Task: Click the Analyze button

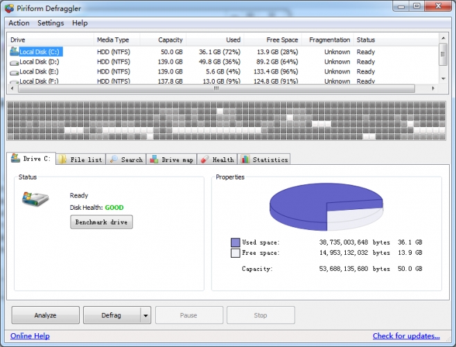Action: coord(45,315)
